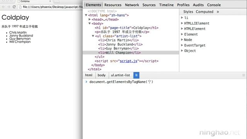The height and width of the screenshot is (139, 247).
Task: Show more sidebar panes via double chevron
Action: [218, 12]
